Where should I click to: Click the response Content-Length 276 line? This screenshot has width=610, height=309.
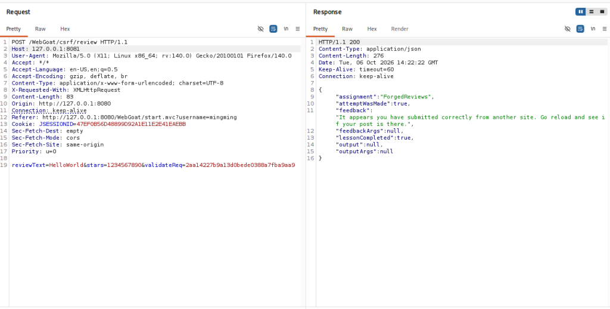tap(351, 55)
